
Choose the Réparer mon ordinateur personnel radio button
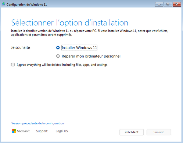[58, 56]
